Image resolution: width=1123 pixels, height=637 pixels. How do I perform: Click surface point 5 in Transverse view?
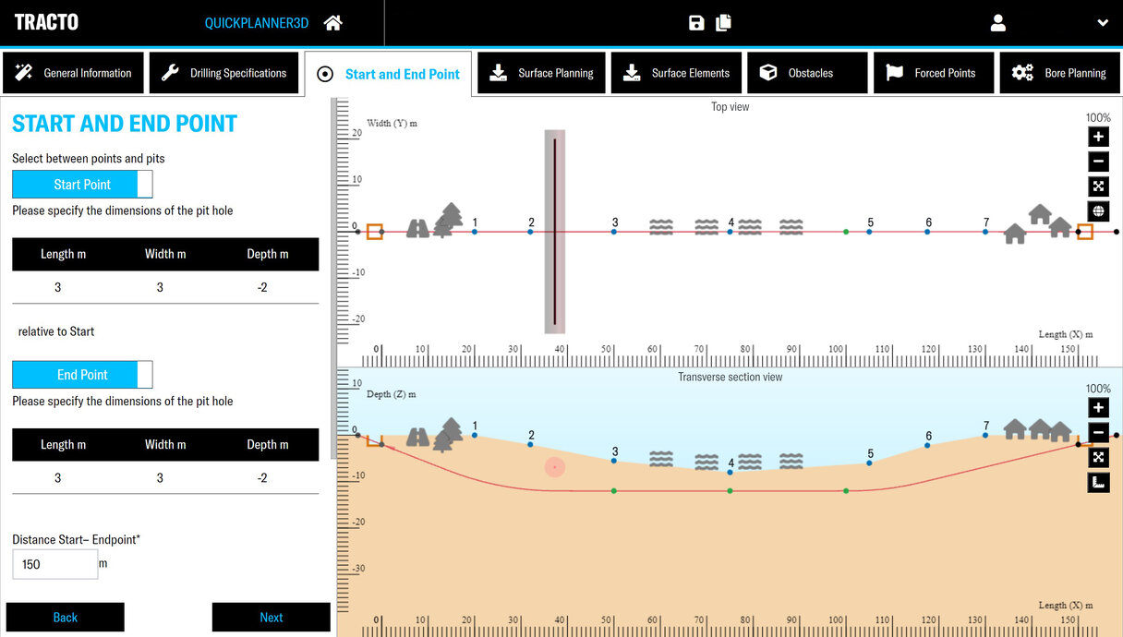(x=869, y=463)
